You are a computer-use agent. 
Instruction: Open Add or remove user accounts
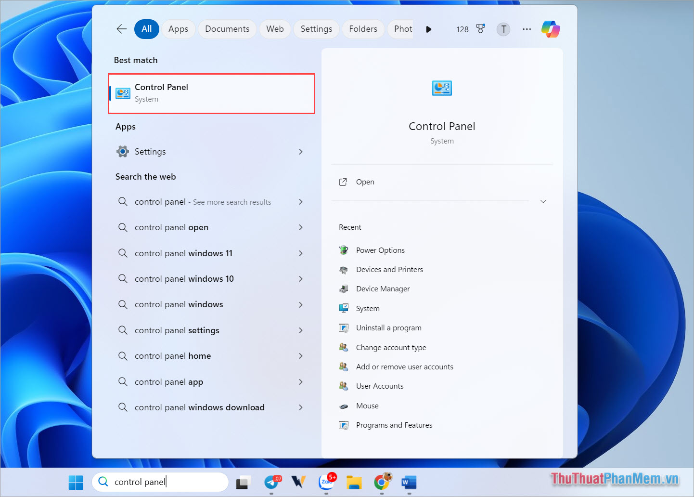(x=404, y=366)
